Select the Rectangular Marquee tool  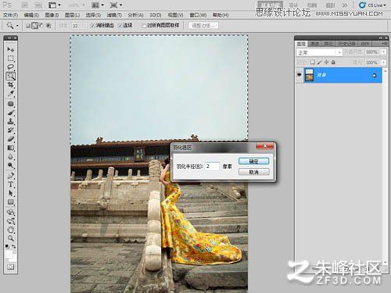(x=11, y=58)
